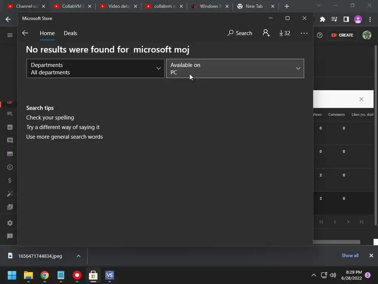Click the Check your spelling tip
The width and height of the screenshot is (378, 284).
[x=50, y=118]
